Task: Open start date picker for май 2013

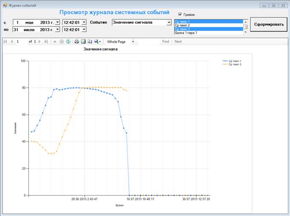Action: tap(58, 23)
